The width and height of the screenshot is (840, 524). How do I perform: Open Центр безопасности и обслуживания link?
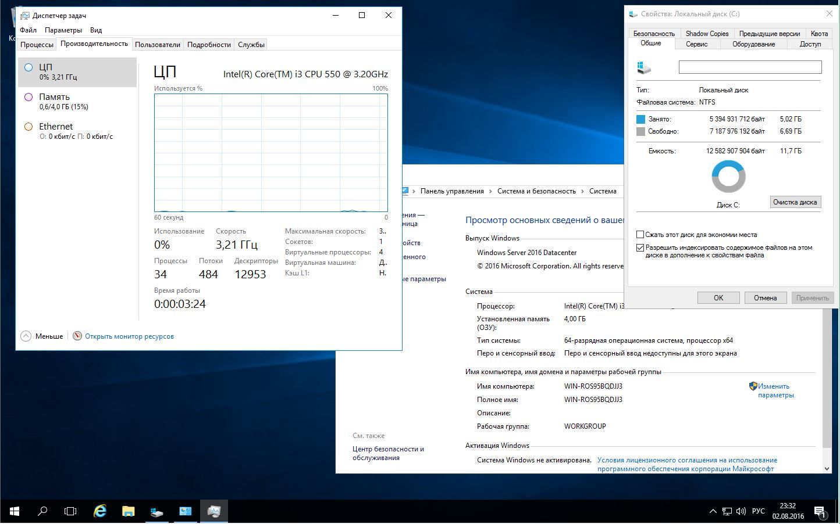(388, 453)
